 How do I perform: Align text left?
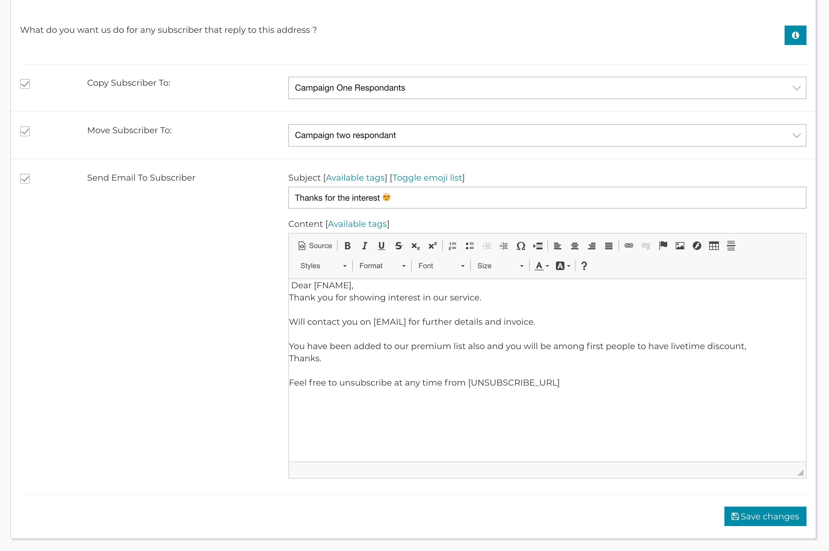click(x=558, y=246)
